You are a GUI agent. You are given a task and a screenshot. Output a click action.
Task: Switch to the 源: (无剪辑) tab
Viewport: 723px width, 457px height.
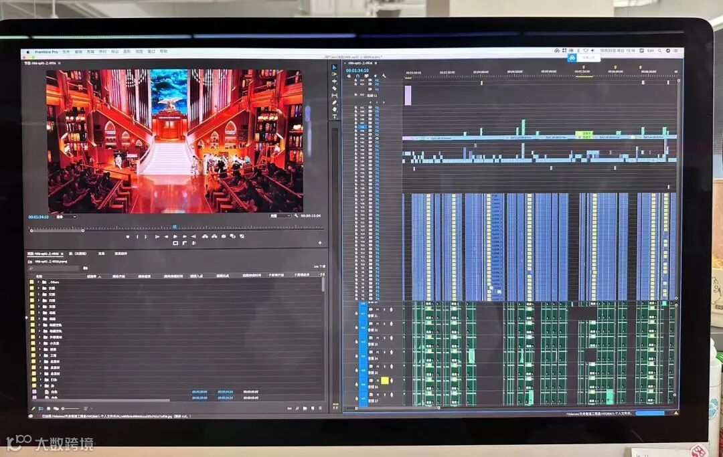78,254
